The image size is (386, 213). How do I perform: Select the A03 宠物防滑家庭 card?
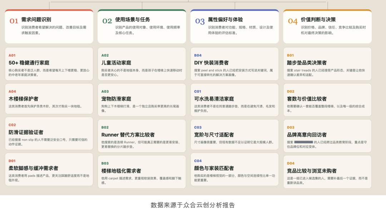(142, 100)
